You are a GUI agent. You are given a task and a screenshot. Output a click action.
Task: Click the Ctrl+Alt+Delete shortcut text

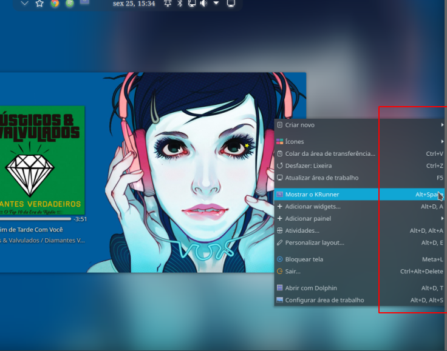point(421,272)
